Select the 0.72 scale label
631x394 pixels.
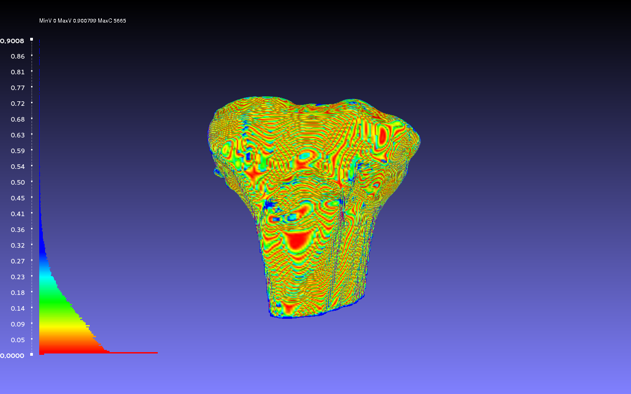click(18, 104)
